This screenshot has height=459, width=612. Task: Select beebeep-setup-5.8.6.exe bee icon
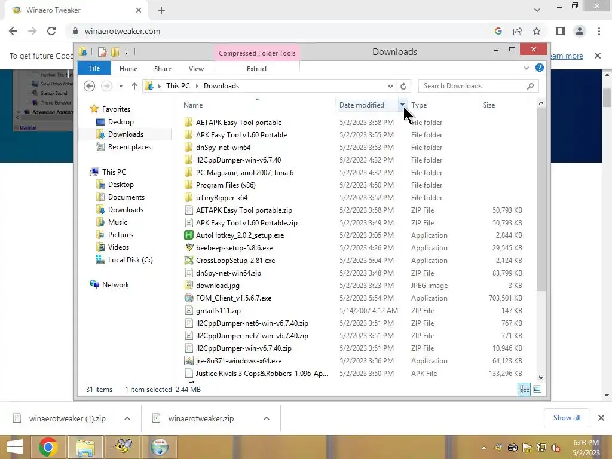coord(189,248)
